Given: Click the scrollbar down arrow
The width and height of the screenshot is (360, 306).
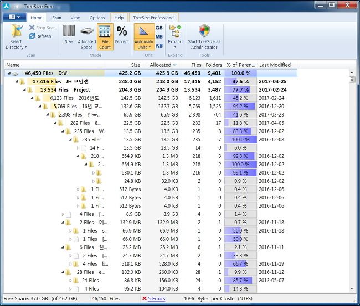Looking at the screenshot, I should pos(352,289).
